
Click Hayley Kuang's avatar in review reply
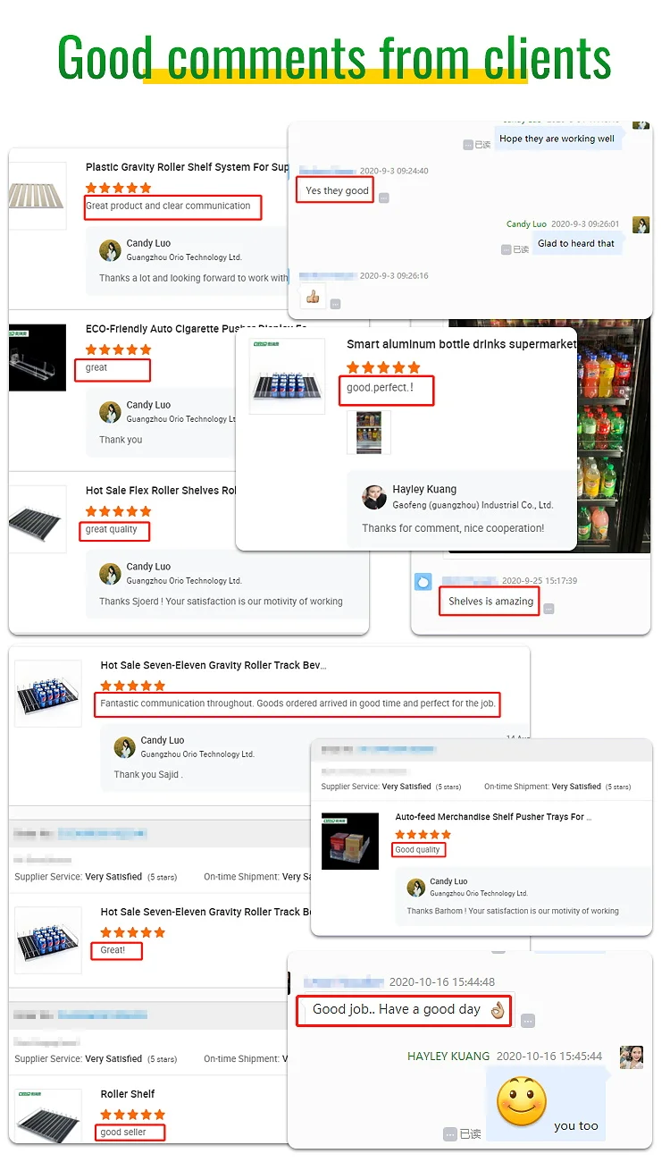coord(374,497)
